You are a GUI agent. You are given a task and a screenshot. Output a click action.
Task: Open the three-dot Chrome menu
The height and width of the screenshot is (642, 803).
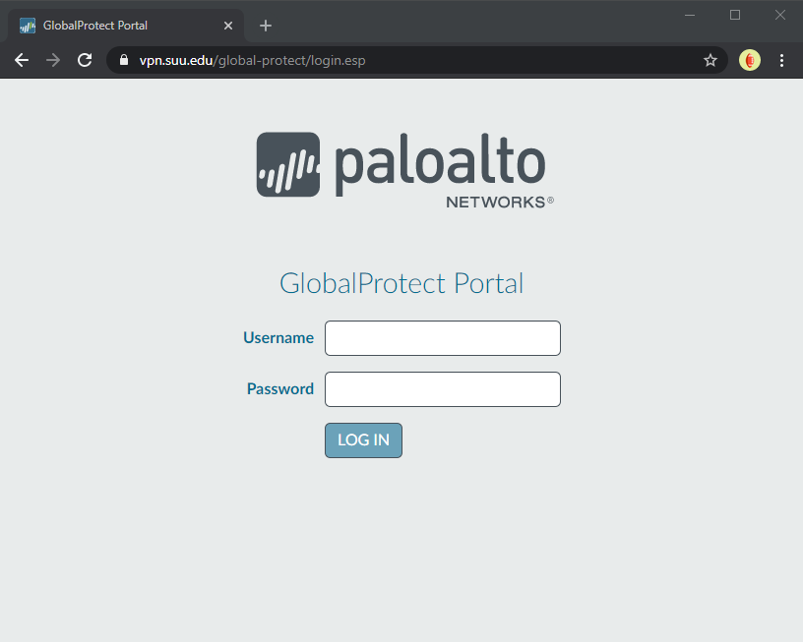781,60
